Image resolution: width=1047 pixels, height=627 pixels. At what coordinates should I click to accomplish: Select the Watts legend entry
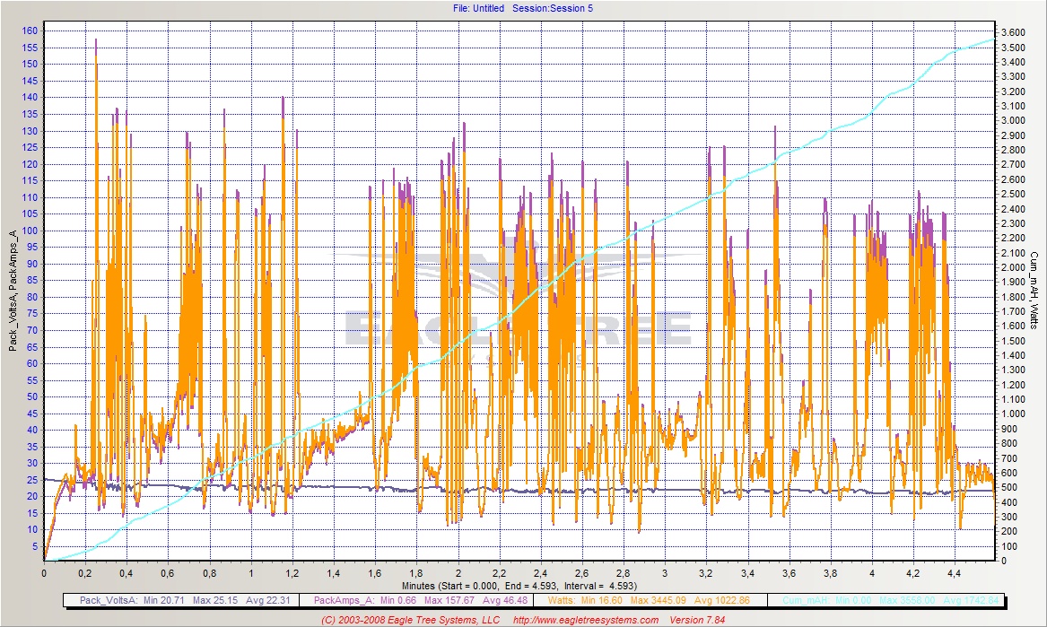tap(649, 600)
